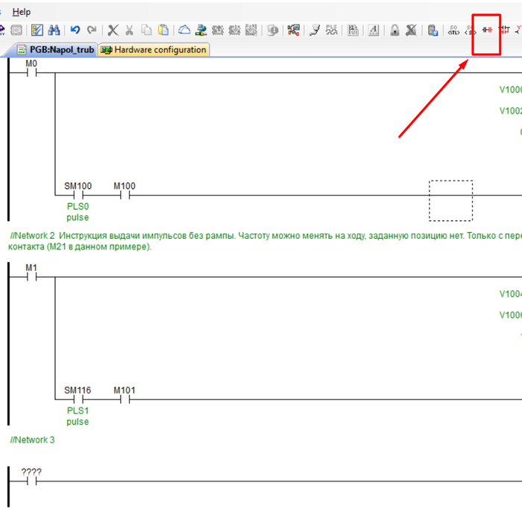The height and width of the screenshot is (518, 522).
Task: Click the binoculars Find icon
Action: 54,31
